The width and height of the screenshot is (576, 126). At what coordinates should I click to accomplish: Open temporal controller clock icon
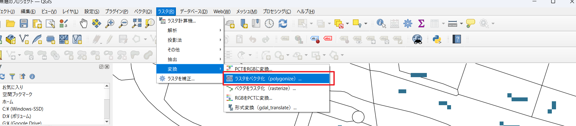pos(269,23)
